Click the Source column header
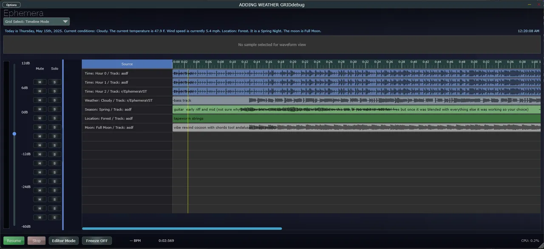Screen dimensions: 544x249 point(127,64)
